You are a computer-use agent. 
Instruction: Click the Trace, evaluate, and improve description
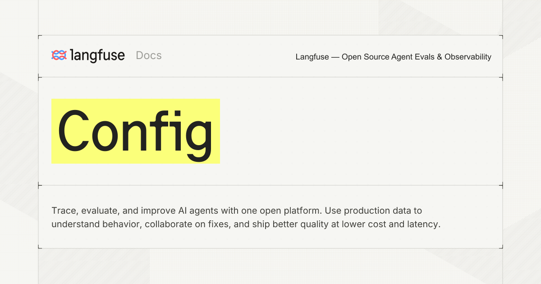pyautogui.click(x=246, y=217)
